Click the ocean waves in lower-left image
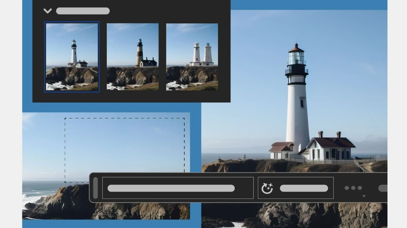Image resolution: width=407 pixels, height=228 pixels. pos(32,198)
